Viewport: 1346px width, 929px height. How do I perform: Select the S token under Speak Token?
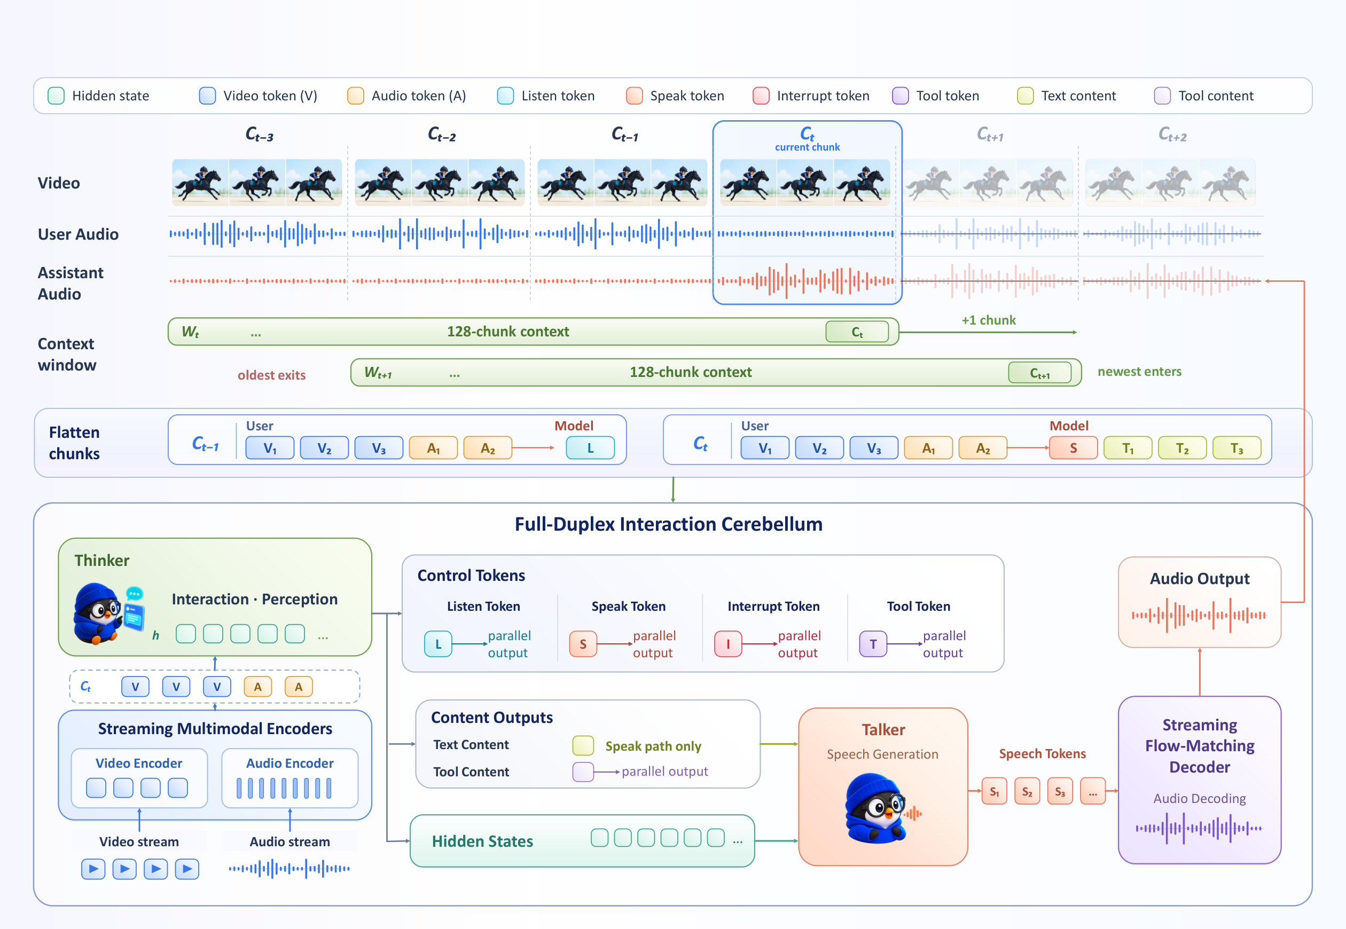tap(583, 644)
